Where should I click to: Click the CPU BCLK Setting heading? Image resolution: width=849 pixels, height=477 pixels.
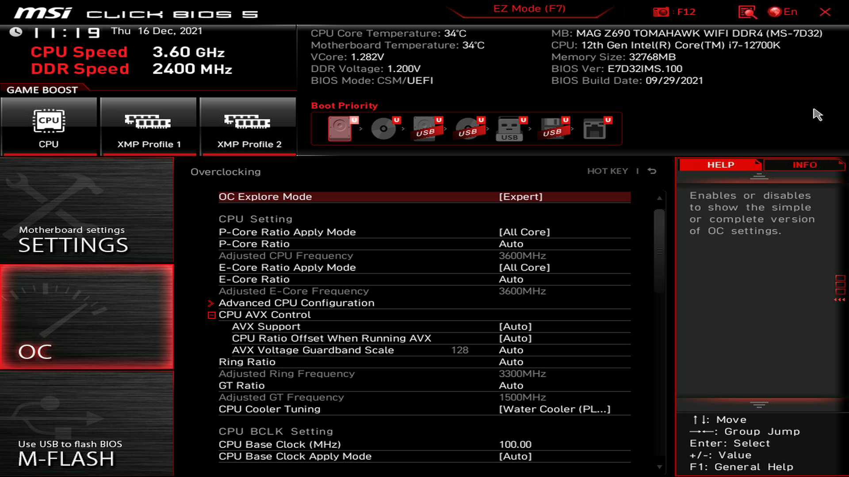276,432
